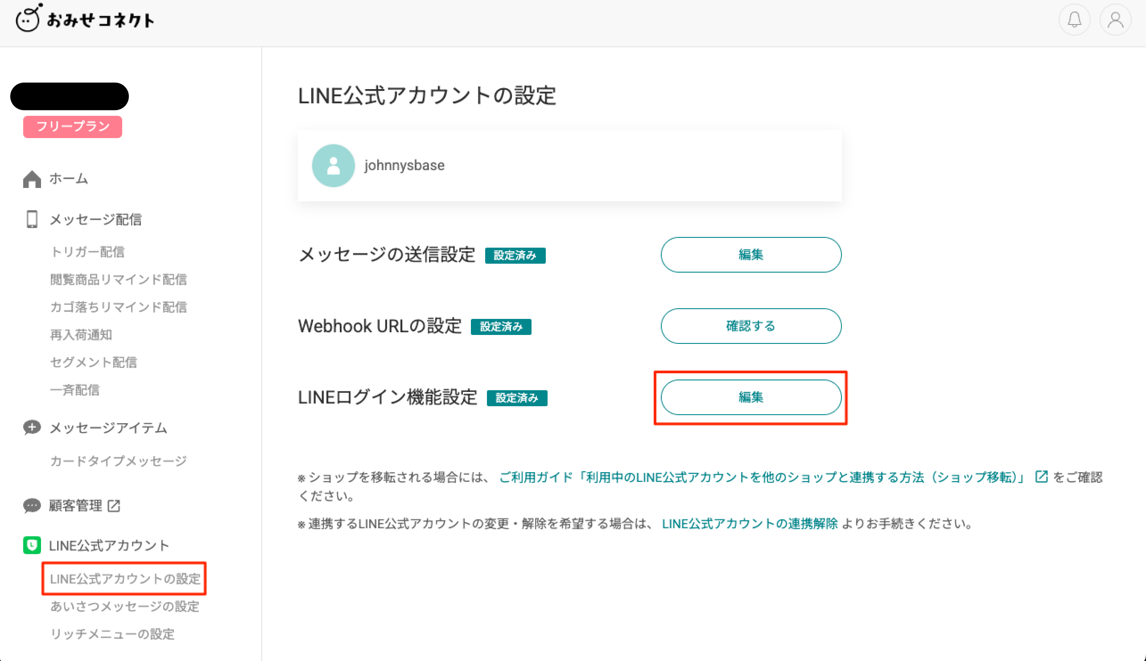1146x661 pixels.
Task: Click the johnnysbase profile avatar
Action: pos(333,165)
